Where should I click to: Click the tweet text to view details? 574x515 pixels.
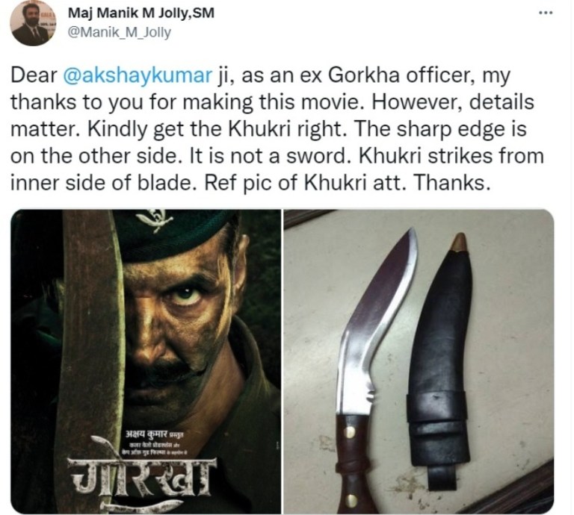pos(277,129)
